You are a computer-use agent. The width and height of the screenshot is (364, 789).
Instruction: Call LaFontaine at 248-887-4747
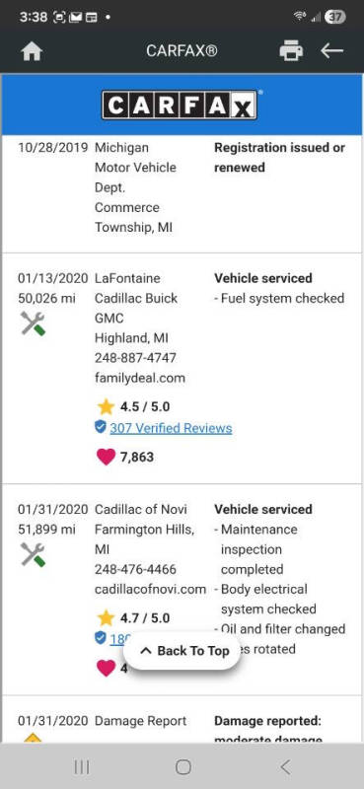coord(135,358)
